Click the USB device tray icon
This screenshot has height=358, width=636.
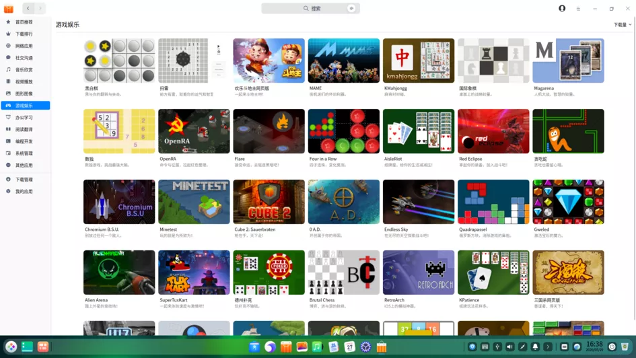pyautogui.click(x=497, y=347)
